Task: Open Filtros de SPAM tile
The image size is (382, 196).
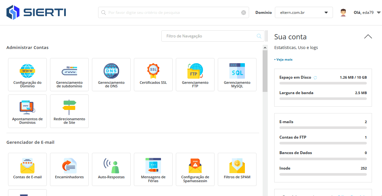Action: click(x=237, y=170)
